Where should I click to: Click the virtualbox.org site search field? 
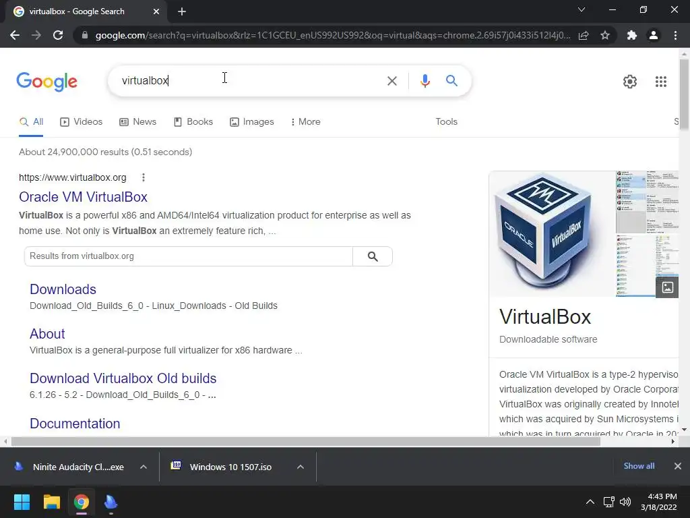point(189,256)
